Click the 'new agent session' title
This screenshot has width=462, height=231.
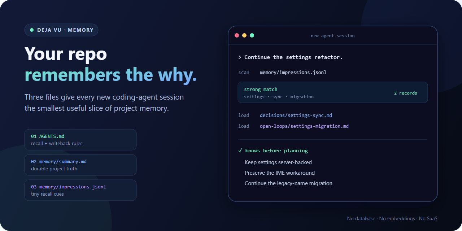click(x=333, y=36)
